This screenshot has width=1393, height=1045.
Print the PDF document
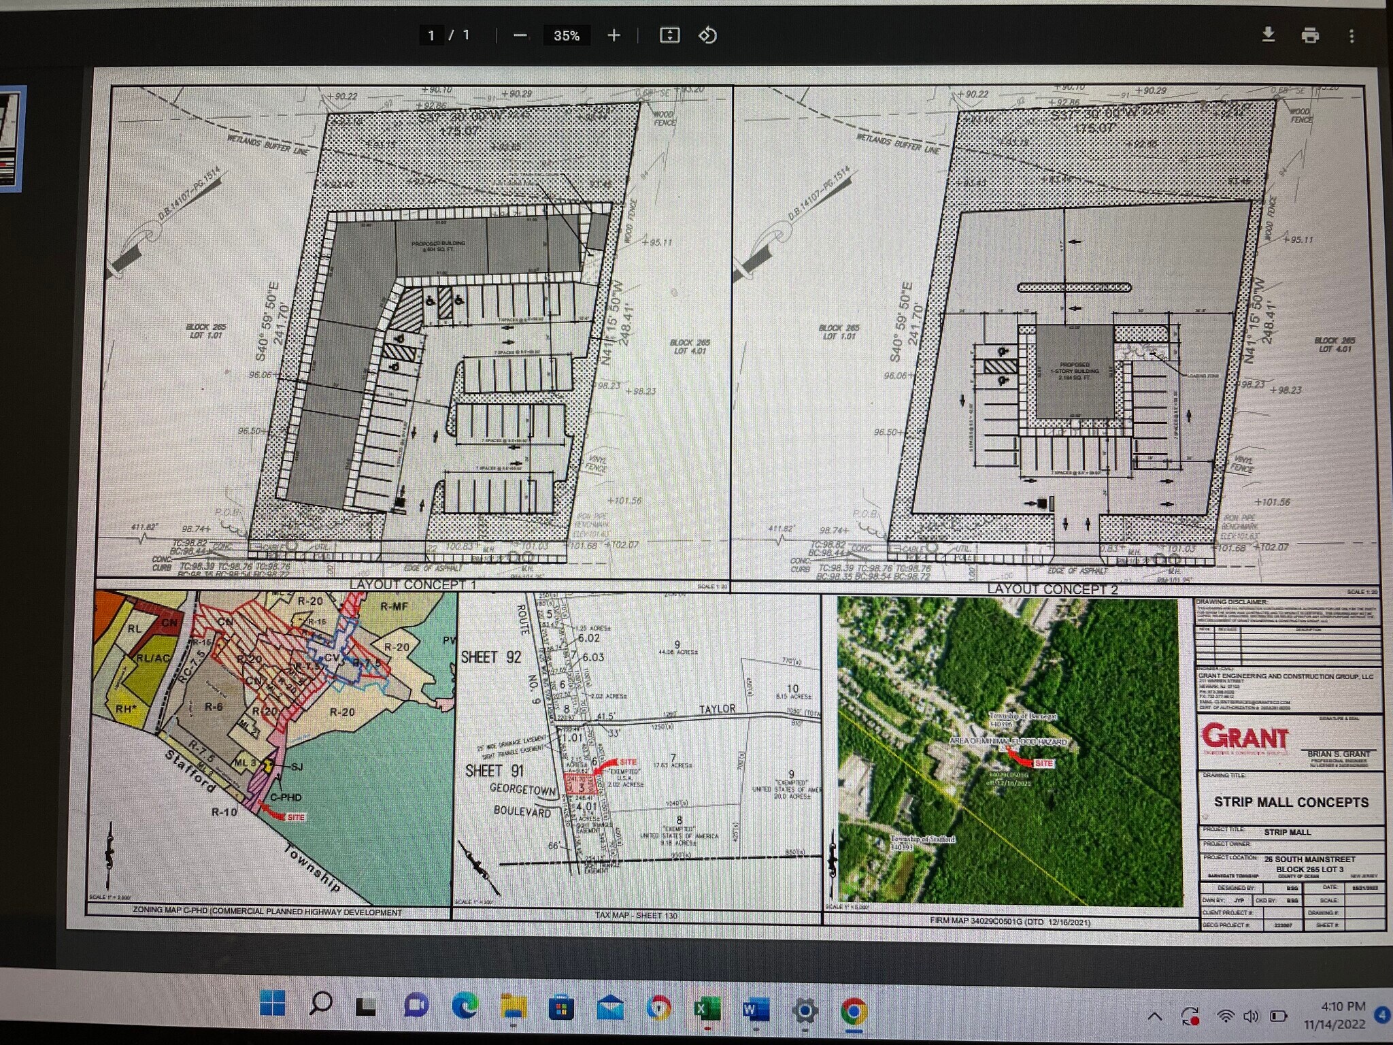[1310, 35]
